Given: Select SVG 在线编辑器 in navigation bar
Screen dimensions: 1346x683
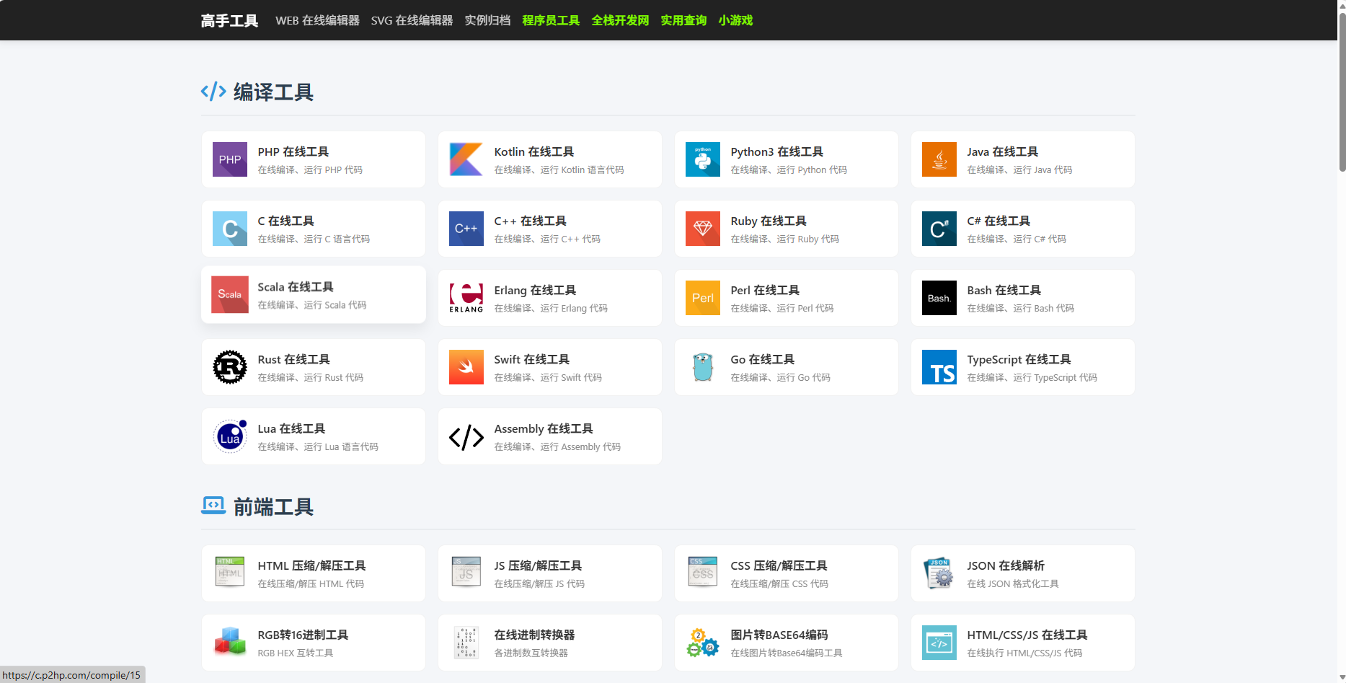Looking at the screenshot, I should coord(412,20).
